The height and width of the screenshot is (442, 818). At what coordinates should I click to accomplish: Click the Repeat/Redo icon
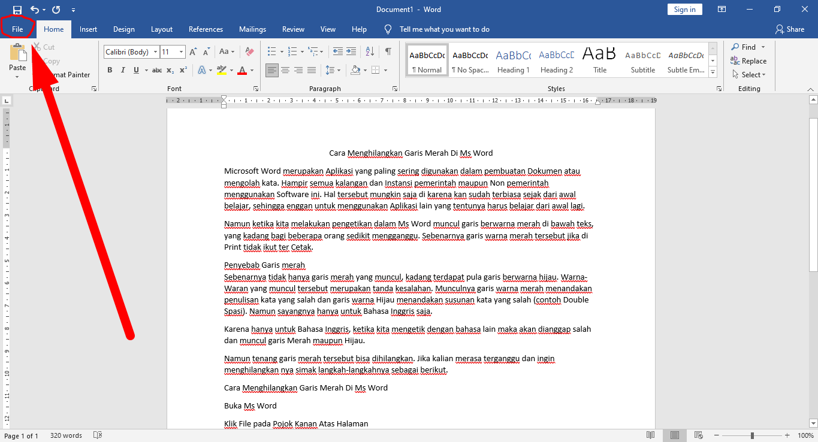56,10
